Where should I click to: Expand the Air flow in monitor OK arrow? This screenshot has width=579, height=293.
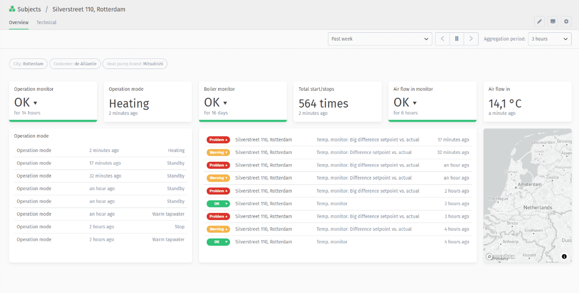pos(415,103)
